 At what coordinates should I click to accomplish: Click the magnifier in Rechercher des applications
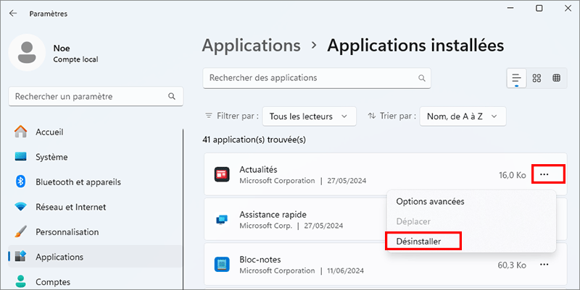tap(422, 78)
